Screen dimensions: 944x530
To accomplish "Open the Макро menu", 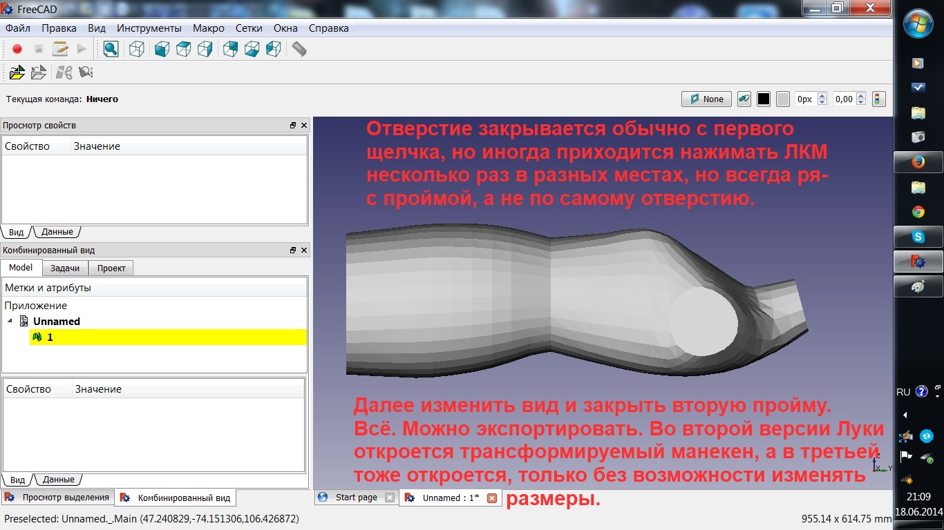I will coord(209,28).
